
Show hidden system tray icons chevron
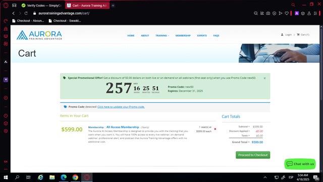265,177
